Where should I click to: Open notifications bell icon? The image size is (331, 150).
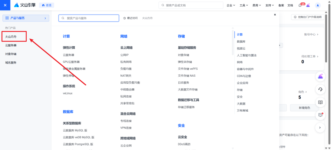click(x=300, y=6)
